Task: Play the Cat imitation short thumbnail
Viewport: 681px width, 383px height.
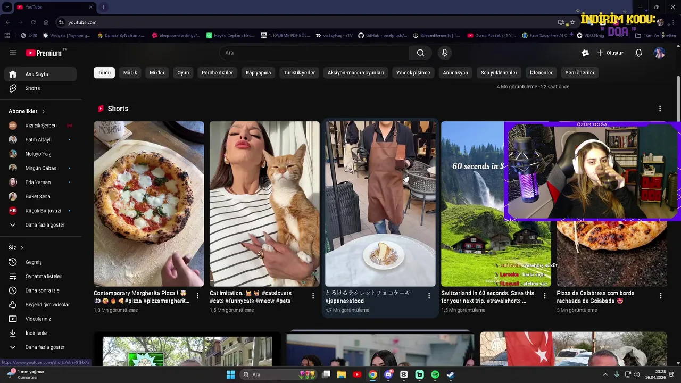Action: (264, 204)
